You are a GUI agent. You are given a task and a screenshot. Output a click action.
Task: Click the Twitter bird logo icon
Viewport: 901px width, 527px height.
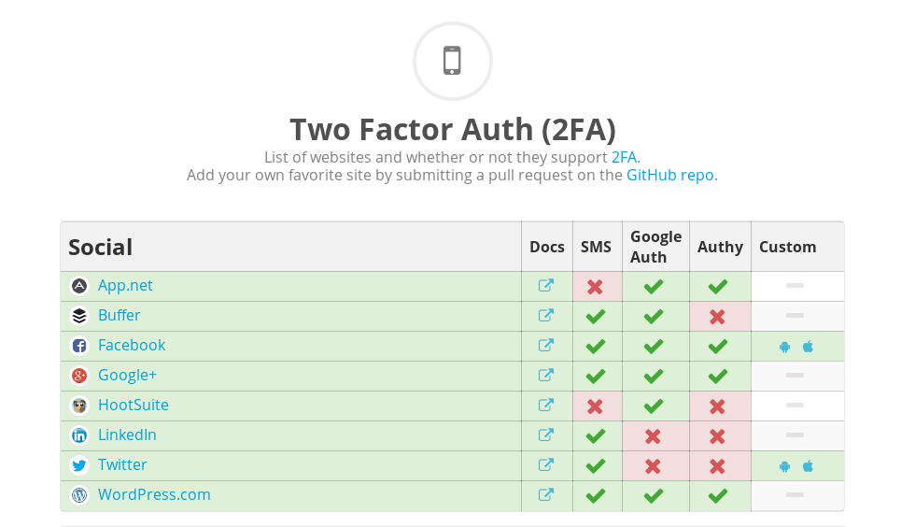tap(79, 465)
